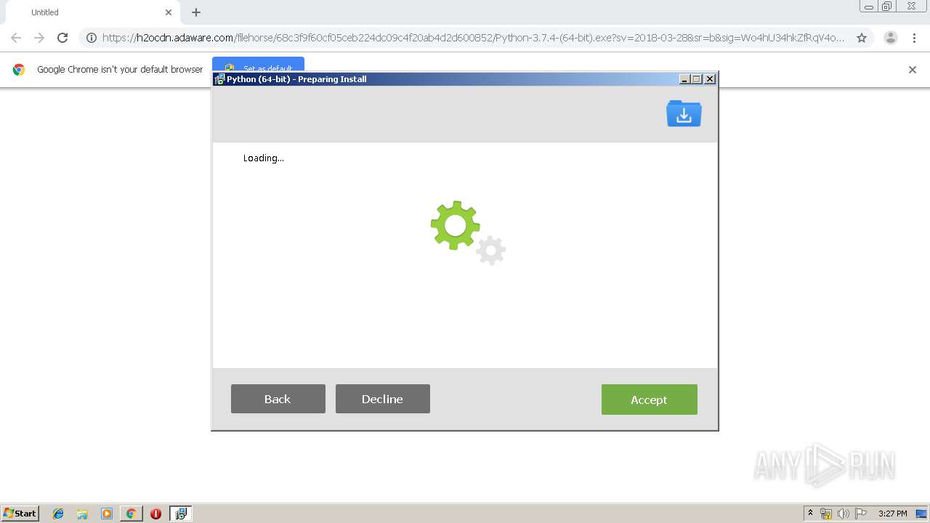The width and height of the screenshot is (930, 523).
Task: Open Action Center flag icon
Action: tap(861, 514)
